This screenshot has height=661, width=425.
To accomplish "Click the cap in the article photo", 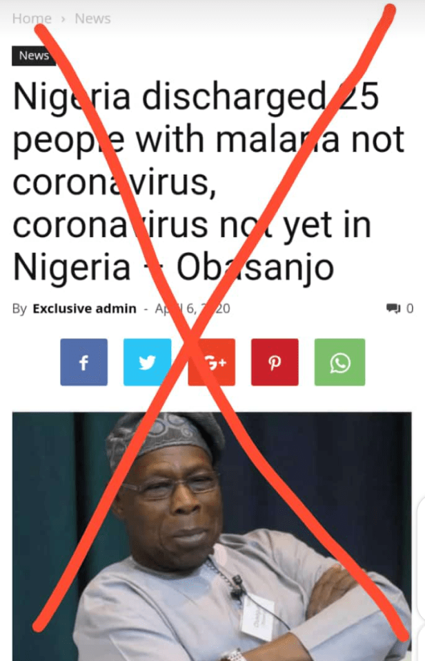I will (165, 438).
